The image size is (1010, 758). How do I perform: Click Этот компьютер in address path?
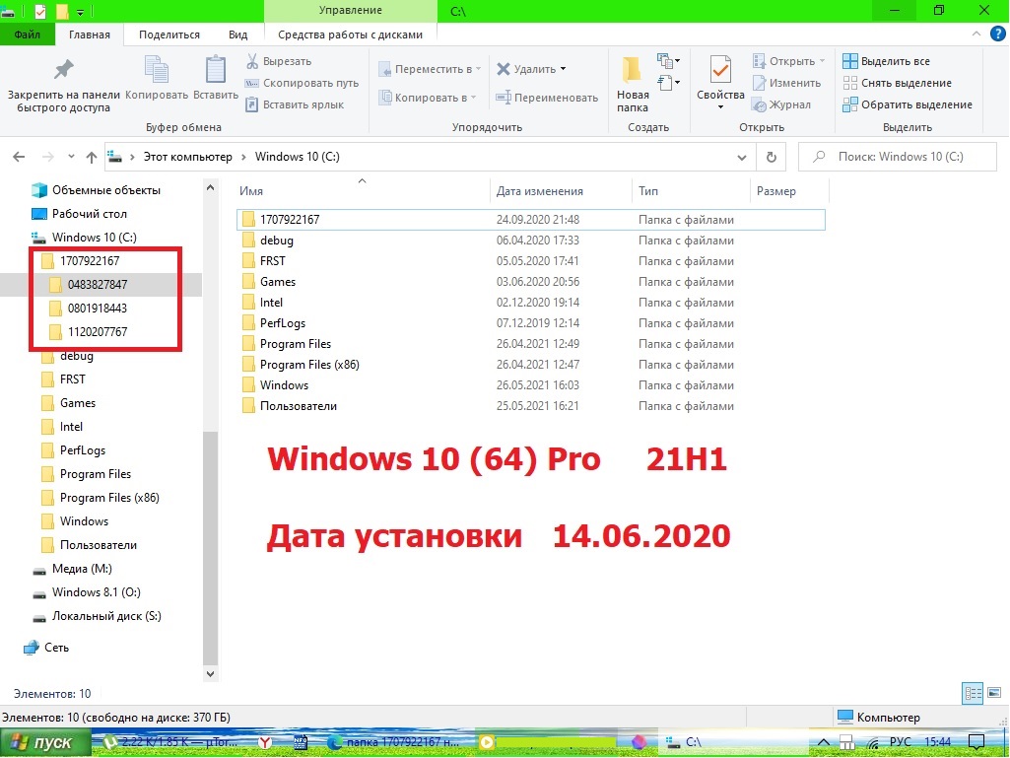tap(187, 157)
